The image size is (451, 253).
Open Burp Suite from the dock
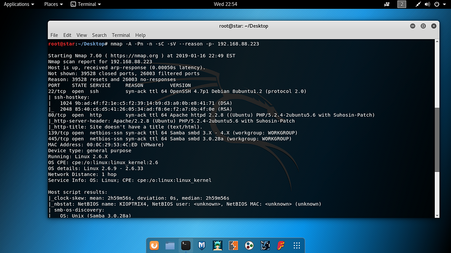[233, 245]
